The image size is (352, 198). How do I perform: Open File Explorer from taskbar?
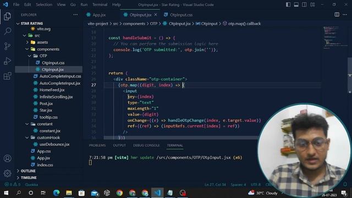[69, 193]
